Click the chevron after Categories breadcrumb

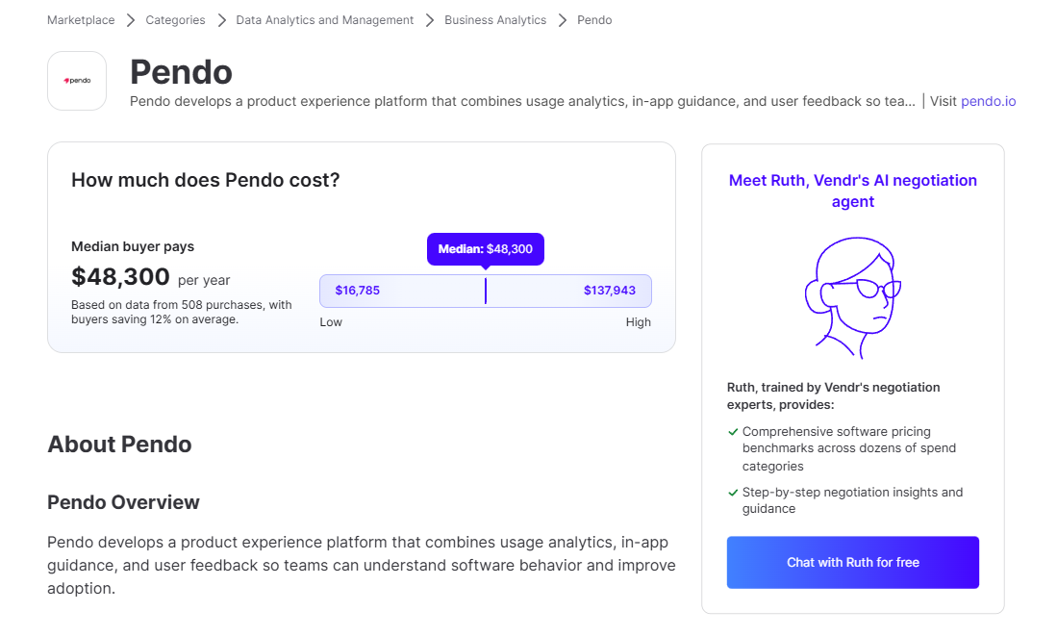click(221, 20)
